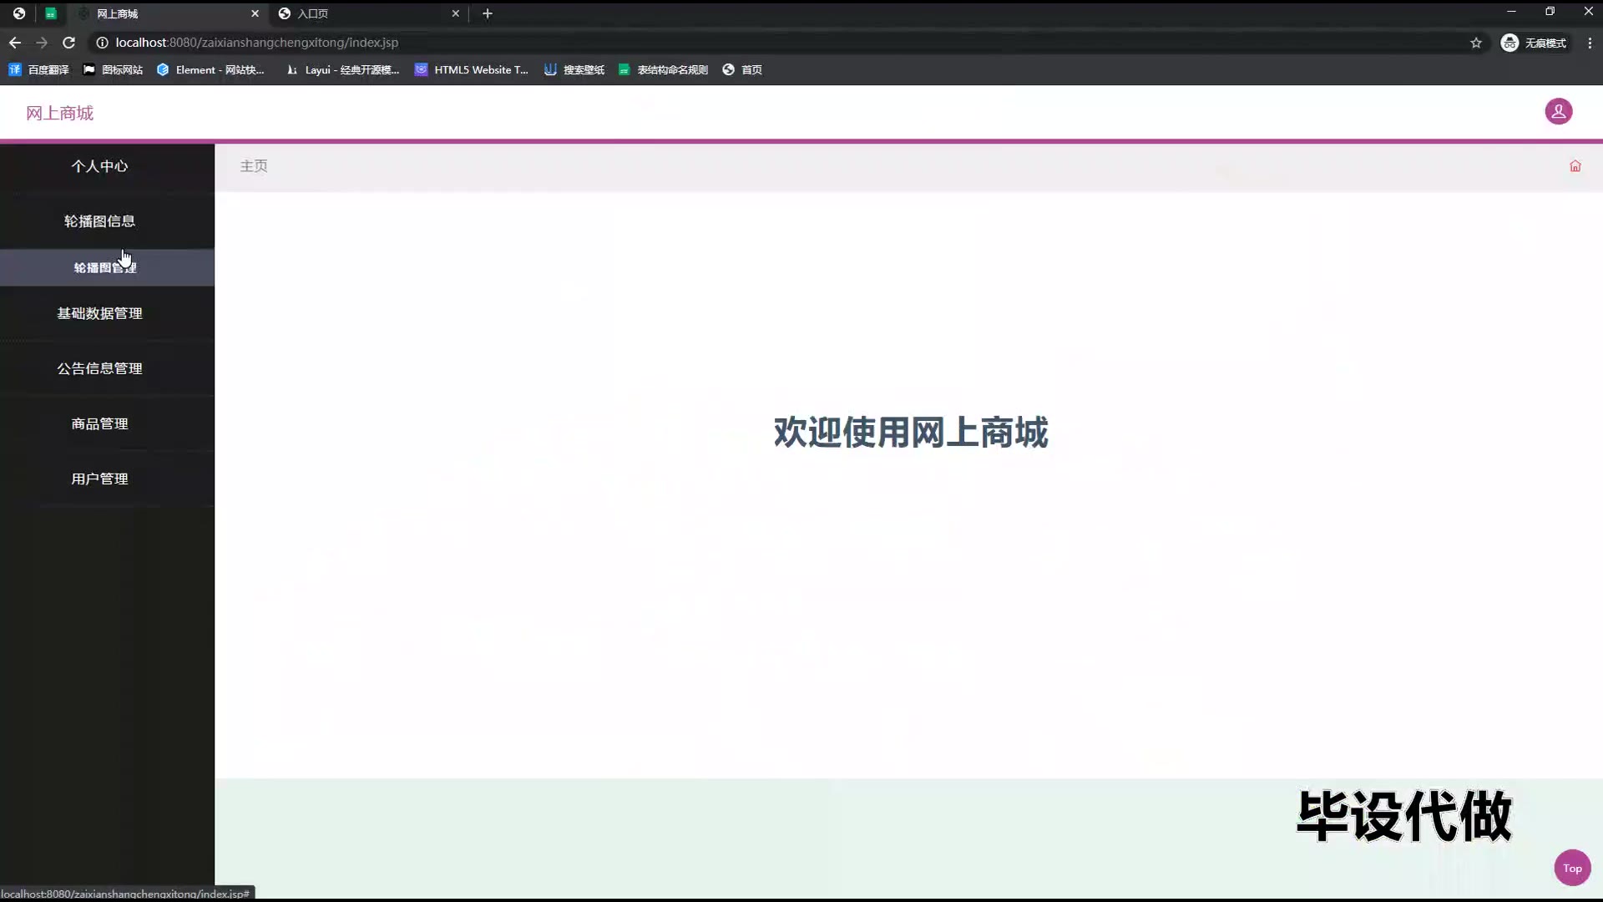
Task: Expand the 基础数据管理 sidebar menu
Action: (99, 313)
